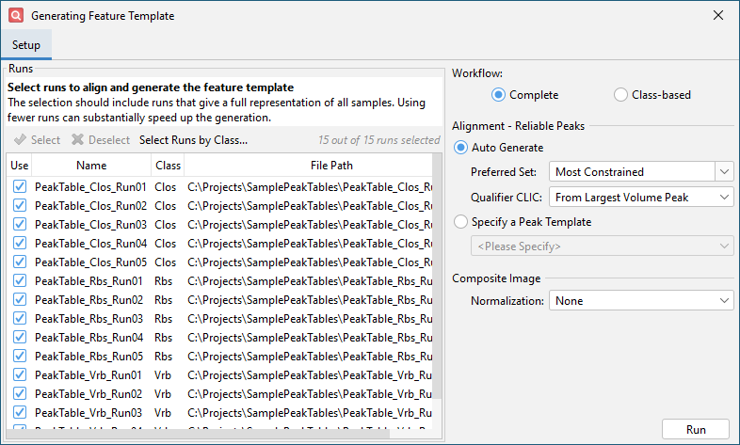Select the Auto Generate radio button

[460, 148]
